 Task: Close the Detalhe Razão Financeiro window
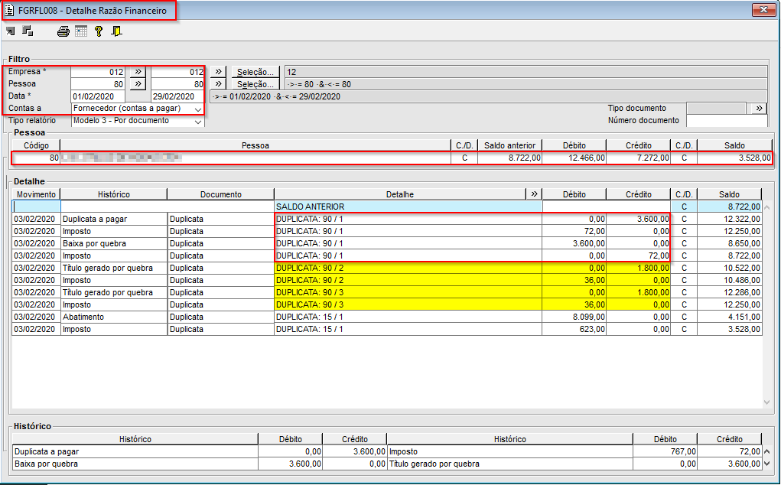click(763, 9)
